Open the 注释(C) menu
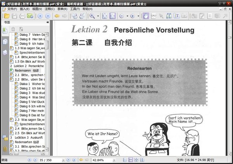 pos(50,9)
